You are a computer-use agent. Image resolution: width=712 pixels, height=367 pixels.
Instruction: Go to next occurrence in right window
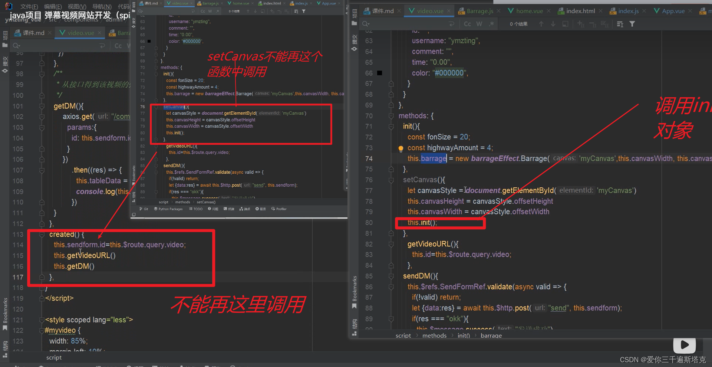click(x=553, y=24)
